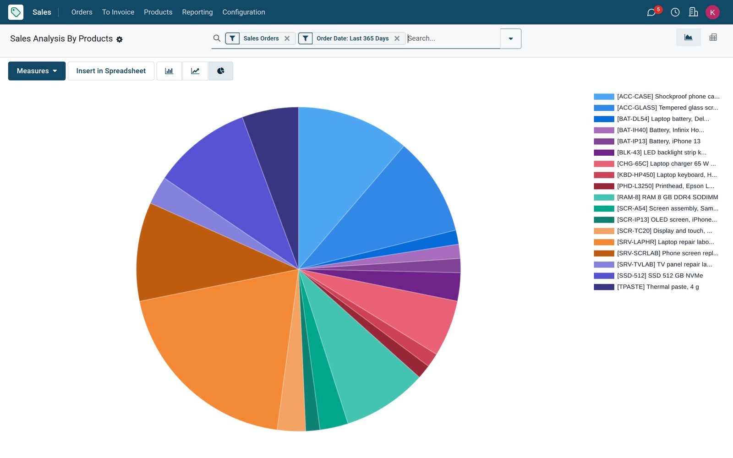The width and height of the screenshot is (733, 458).
Task: Toggle KBD-HP450 Laptop keyboard legend entry
Action: [655, 175]
